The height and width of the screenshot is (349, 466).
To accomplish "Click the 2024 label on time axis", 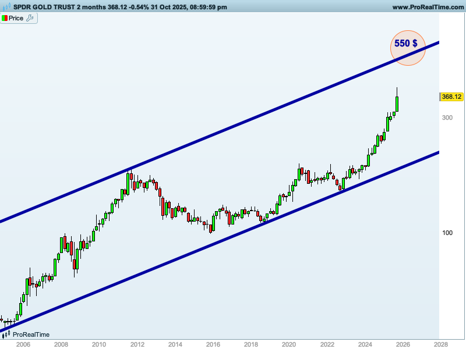I will pos(365,344).
